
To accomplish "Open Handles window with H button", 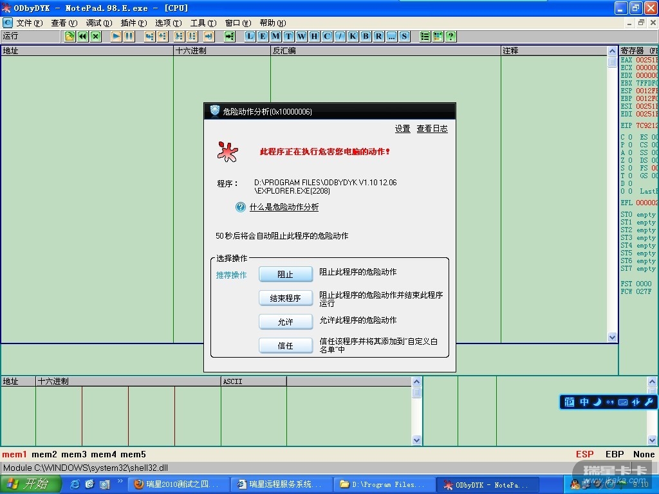I will (x=314, y=37).
